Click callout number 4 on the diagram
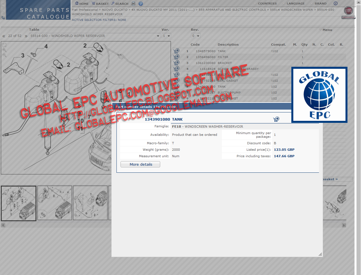Viewport: 361px width, 275px height. click(x=46, y=46)
